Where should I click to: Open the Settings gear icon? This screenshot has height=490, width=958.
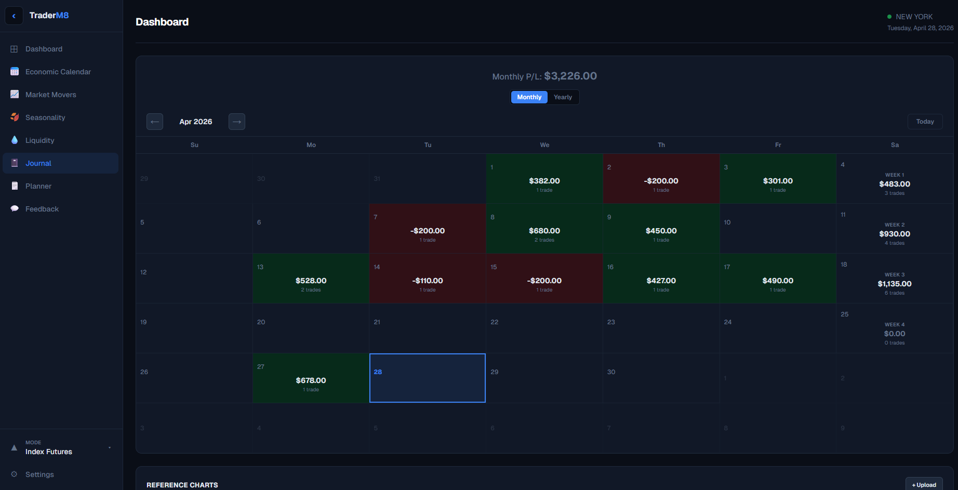(14, 474)
